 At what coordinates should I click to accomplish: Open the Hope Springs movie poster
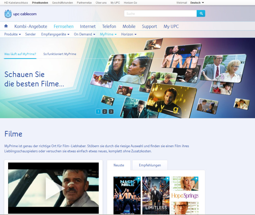(185, 196)
